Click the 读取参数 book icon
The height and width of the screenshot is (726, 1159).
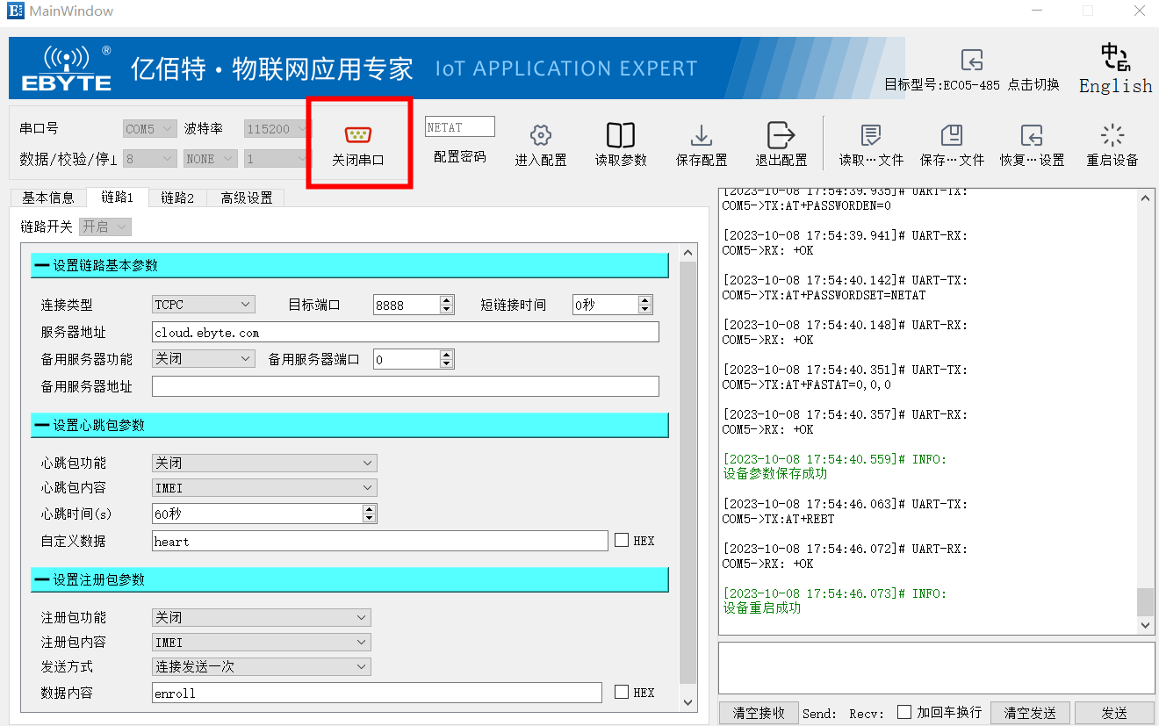click(x=620, y=136)
